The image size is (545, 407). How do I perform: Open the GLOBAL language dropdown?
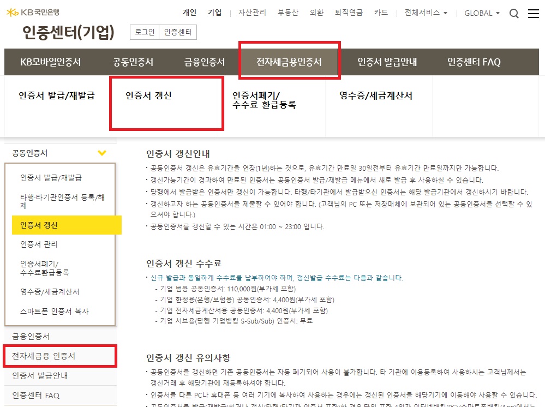[x=482, y=13]
